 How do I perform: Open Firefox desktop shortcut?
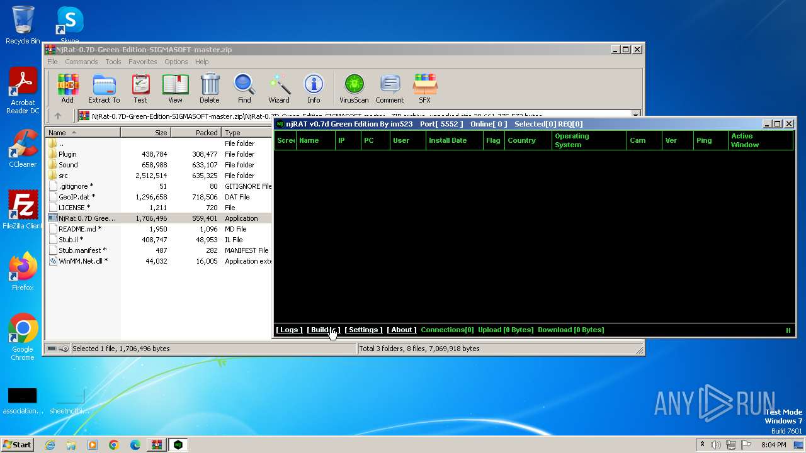tap(23, 272)
